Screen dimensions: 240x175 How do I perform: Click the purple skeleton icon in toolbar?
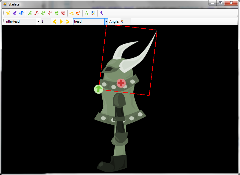tap(15, 13)
